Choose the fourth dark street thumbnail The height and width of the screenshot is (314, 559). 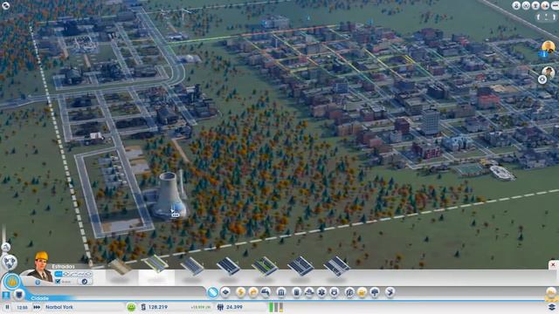point(228,266)
